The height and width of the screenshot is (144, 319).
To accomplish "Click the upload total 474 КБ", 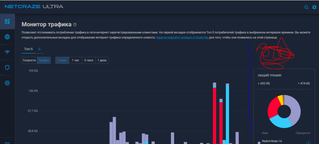I will (x=304, y=83).
